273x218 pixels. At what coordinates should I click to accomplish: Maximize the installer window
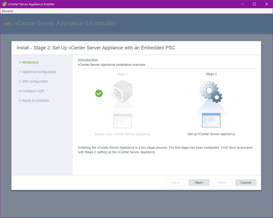click(254, 4)
